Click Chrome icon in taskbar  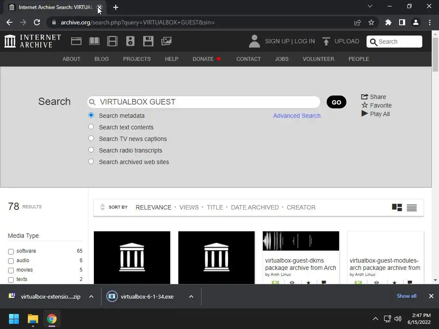coord(52,319)
